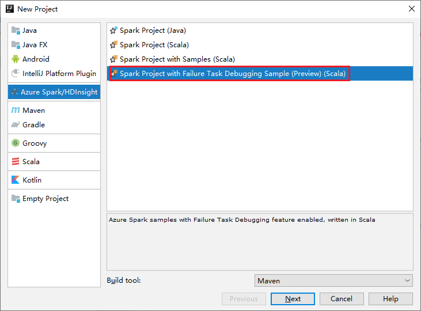Click the Gradle elephant icon
Image resolution: width=421 pixels, height=311 pixels.
pyautogui.click(x=16, y=124)
